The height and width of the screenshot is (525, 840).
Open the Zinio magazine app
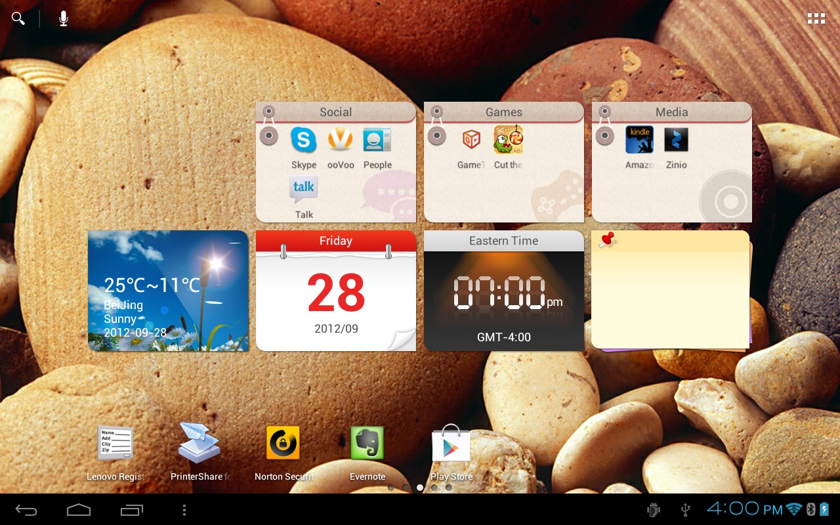(676, 140)
